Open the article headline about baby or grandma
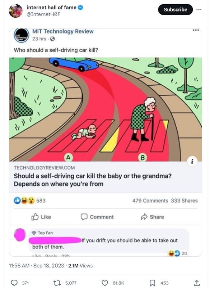The height and width of the screenshot is (288, 210). [x=93, y=180]
